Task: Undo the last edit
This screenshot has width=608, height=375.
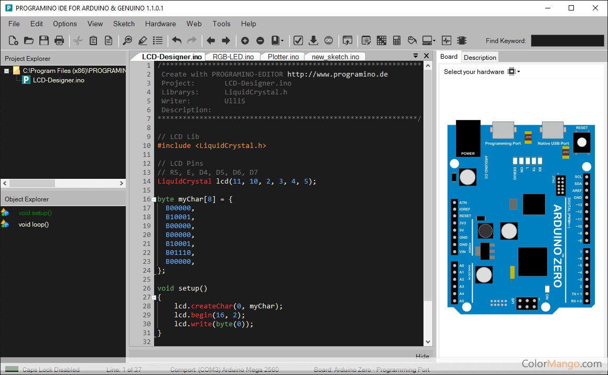Action: pyautogui.click(x=177, y=40)
